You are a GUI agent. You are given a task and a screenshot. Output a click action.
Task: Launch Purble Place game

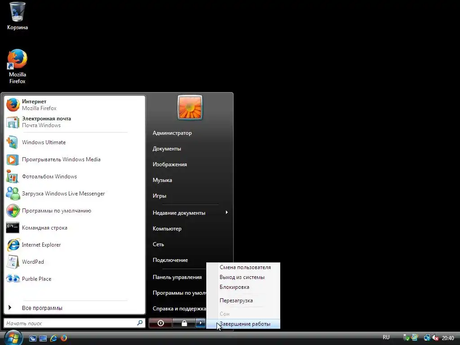[75, 279]
